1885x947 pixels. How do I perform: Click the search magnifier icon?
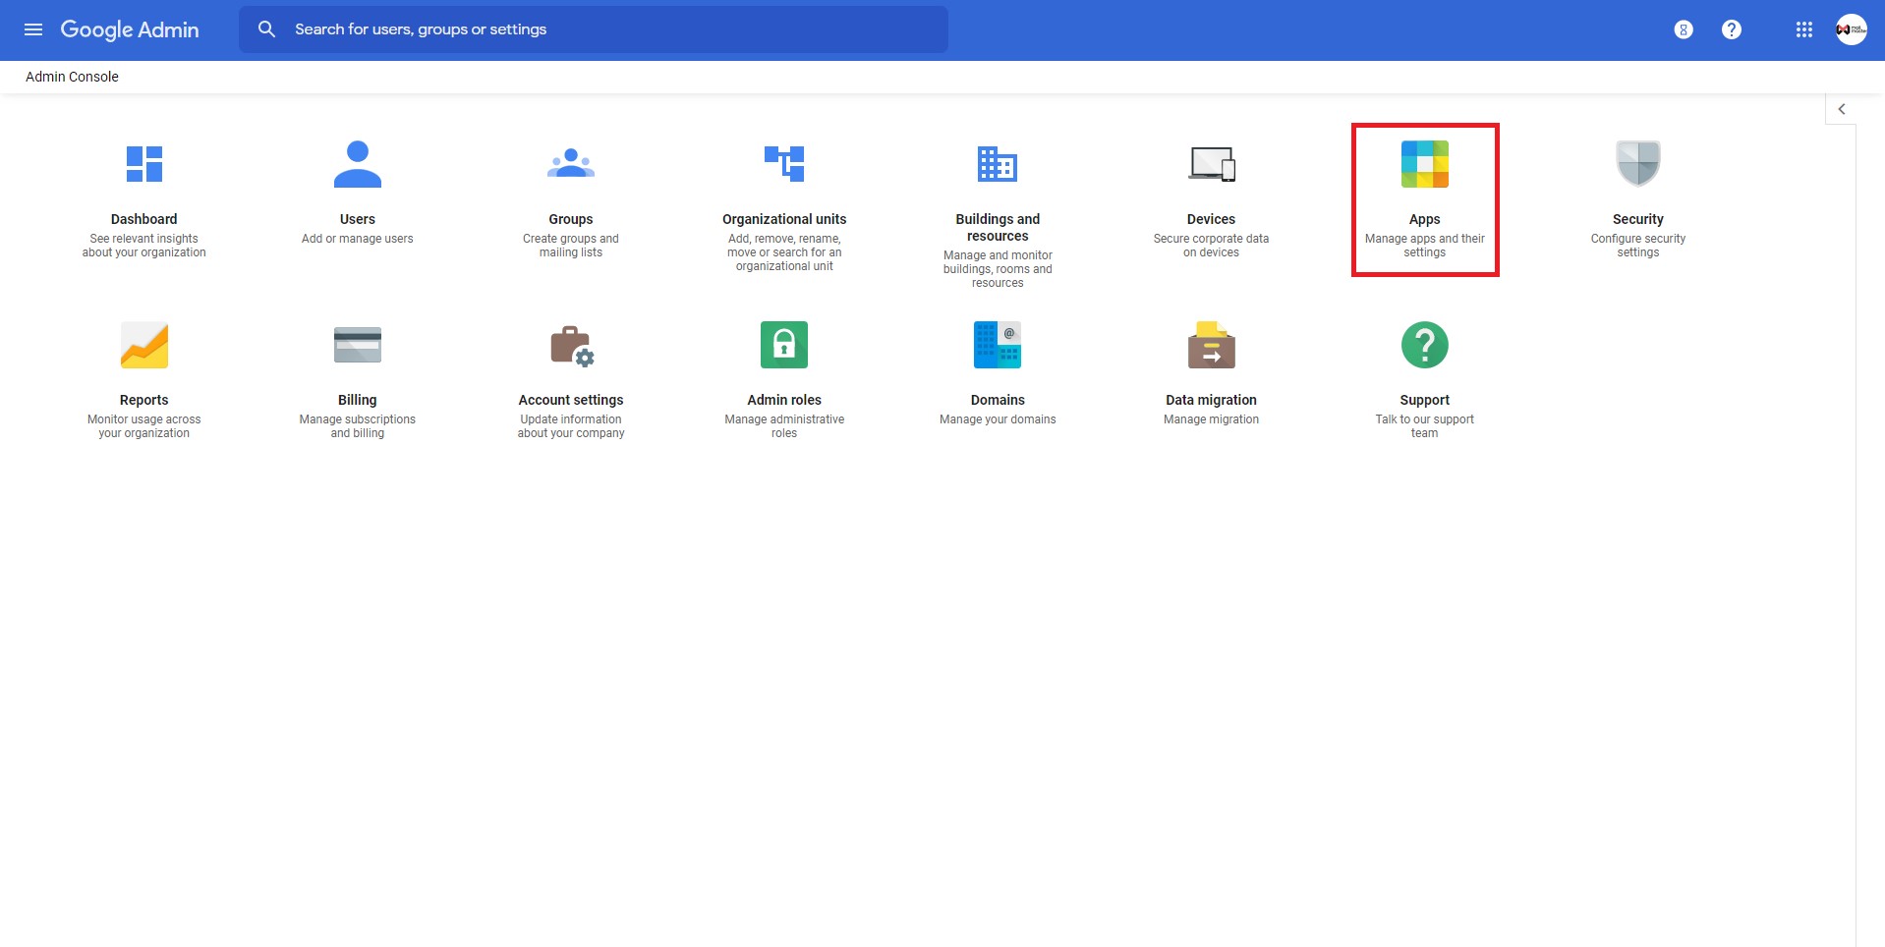tap(266, 29)
